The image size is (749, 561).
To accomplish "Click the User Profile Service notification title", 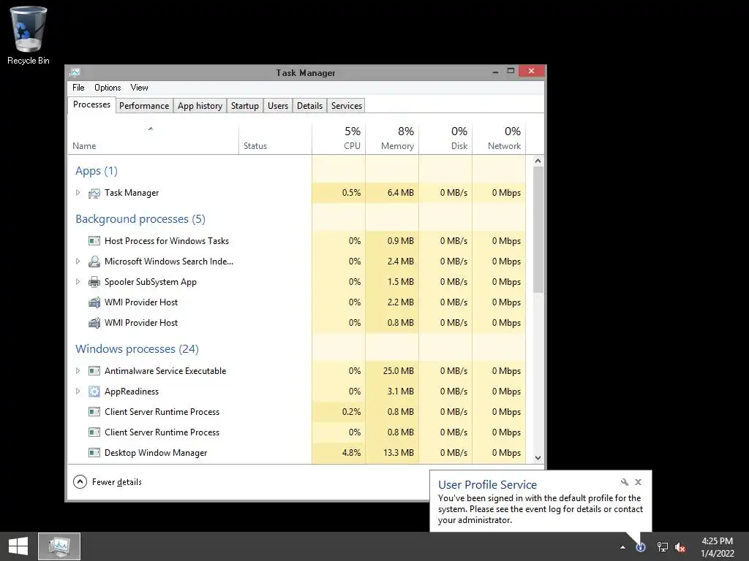I will 487,485.
